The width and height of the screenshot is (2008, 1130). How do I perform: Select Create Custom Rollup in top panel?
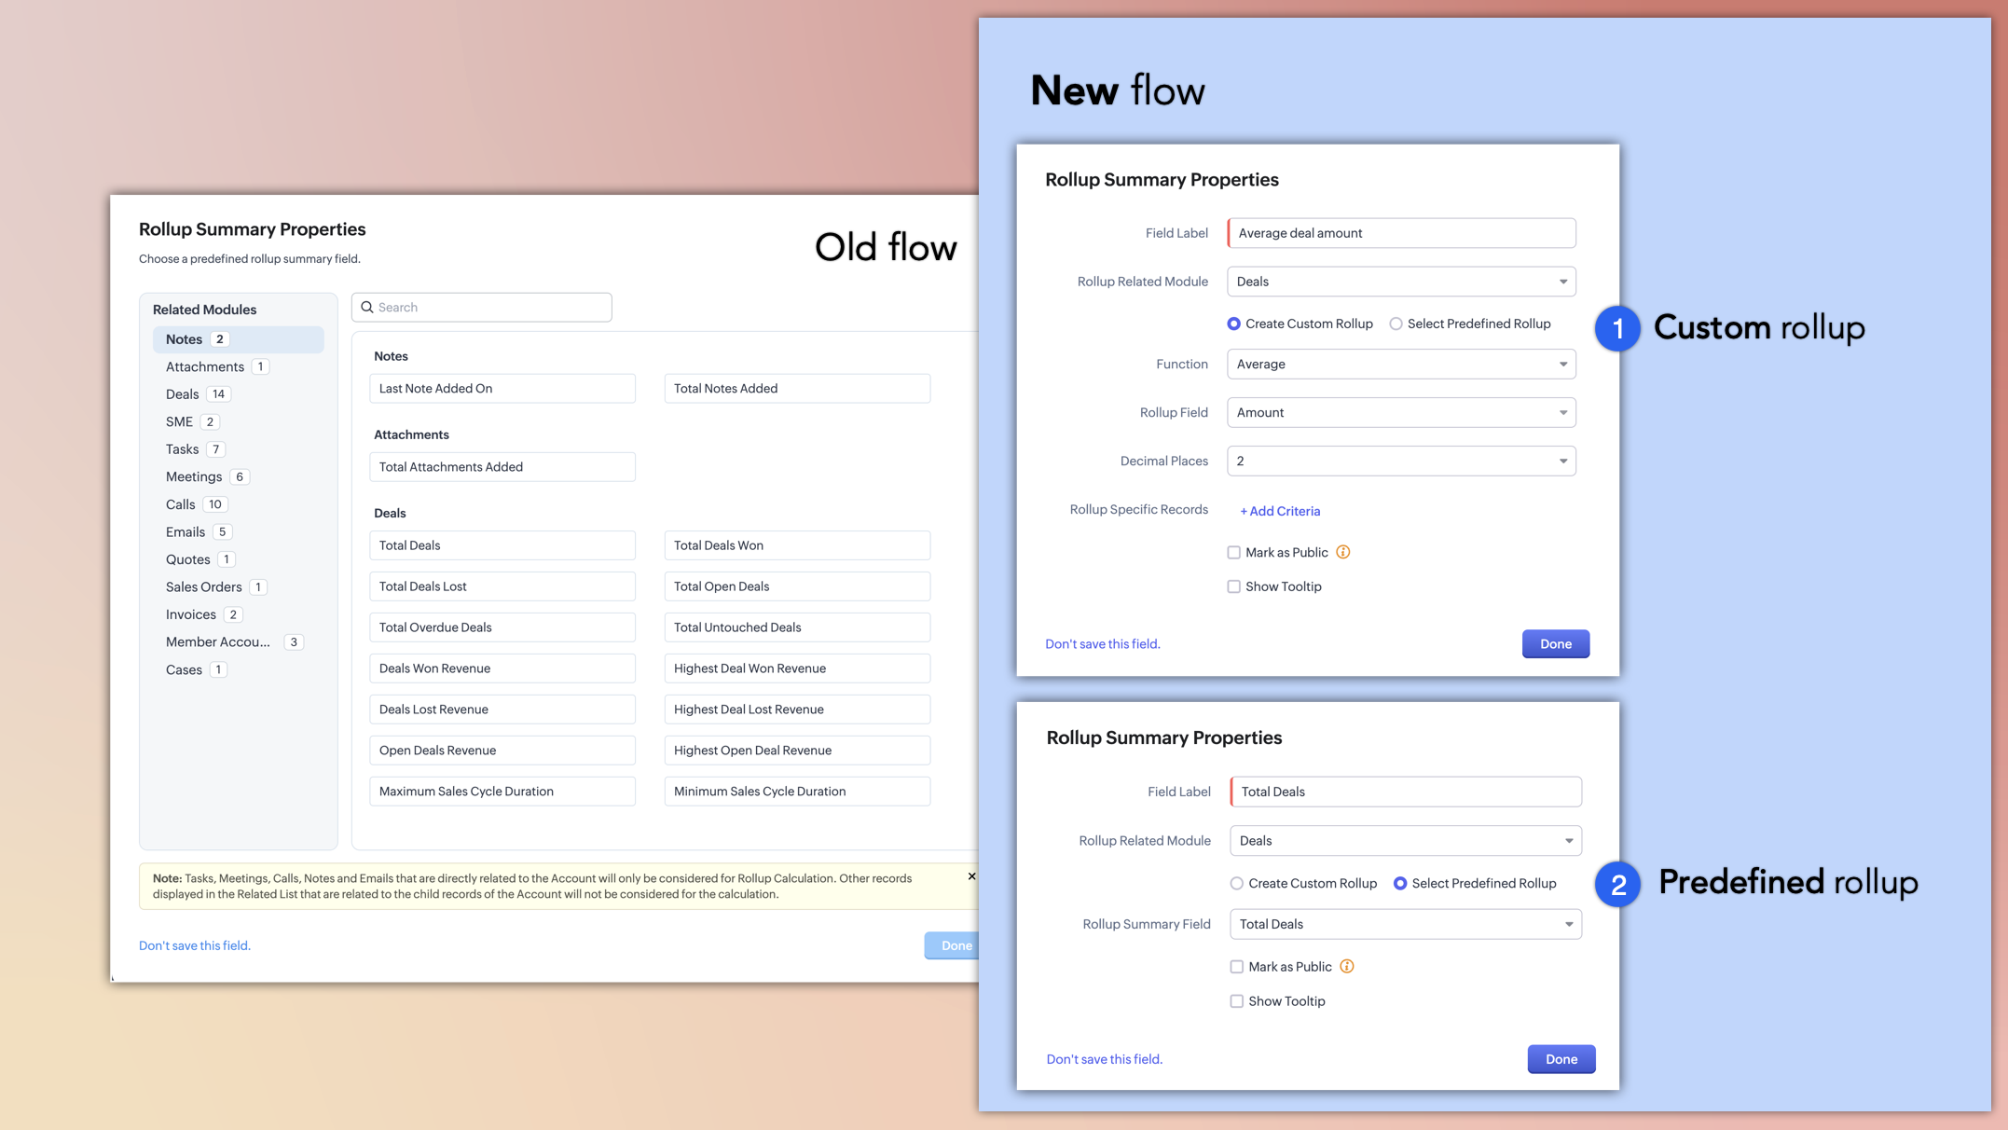[1234, 324]
